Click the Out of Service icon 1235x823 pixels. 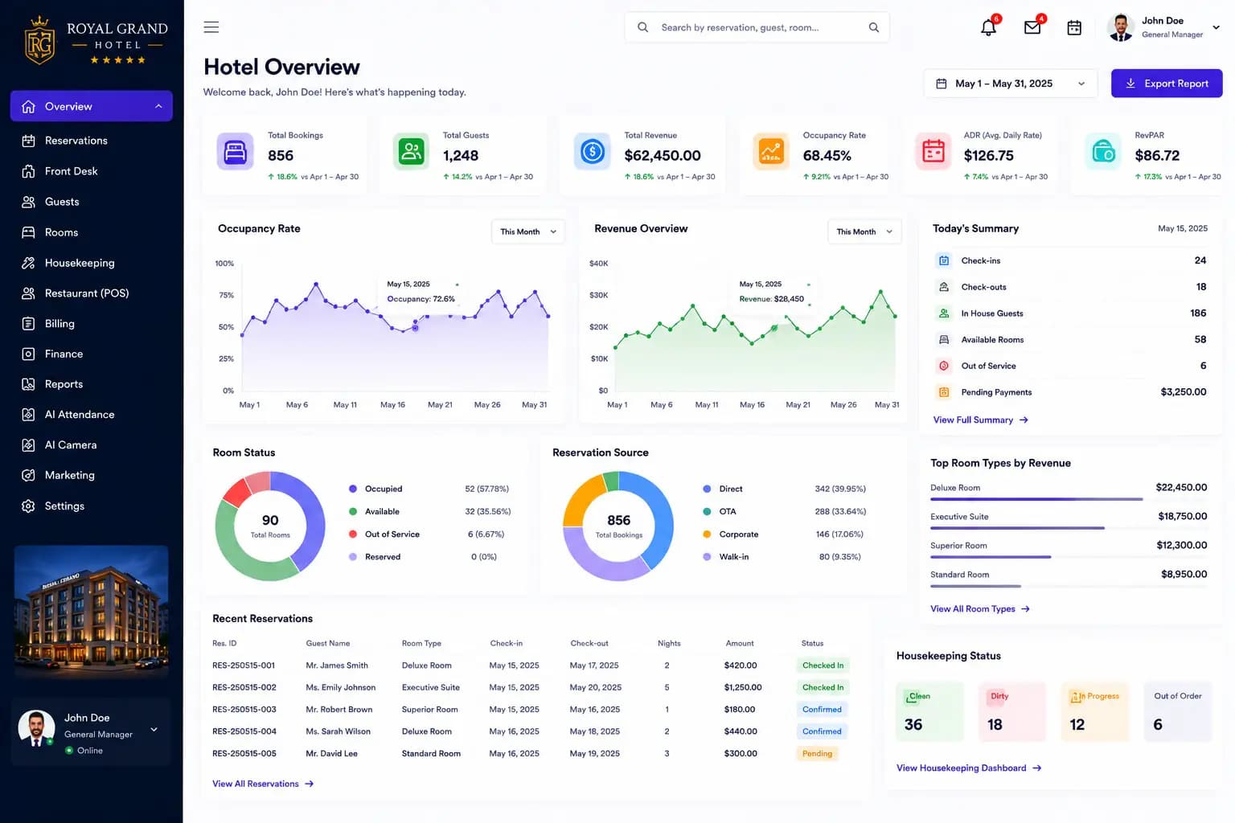[x=944, y=366]
